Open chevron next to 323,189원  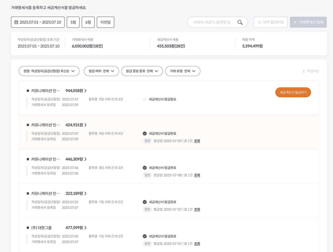[x=86, y=194]
